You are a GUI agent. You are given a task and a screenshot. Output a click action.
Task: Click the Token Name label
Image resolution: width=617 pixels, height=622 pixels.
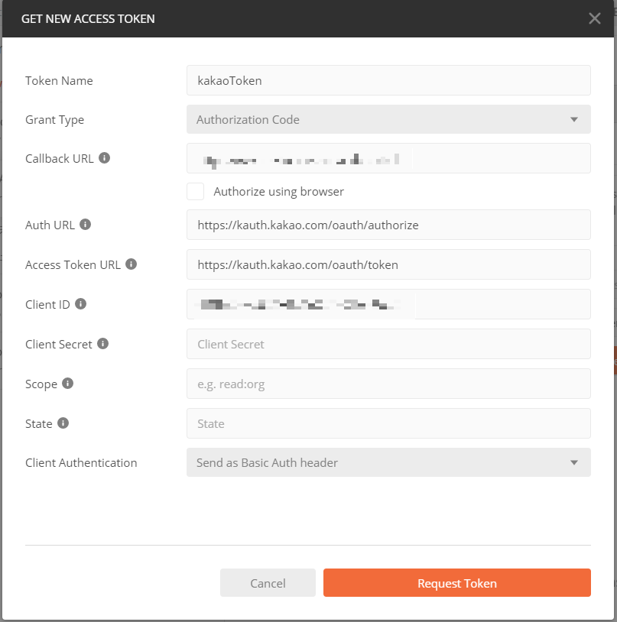(59, 80)
